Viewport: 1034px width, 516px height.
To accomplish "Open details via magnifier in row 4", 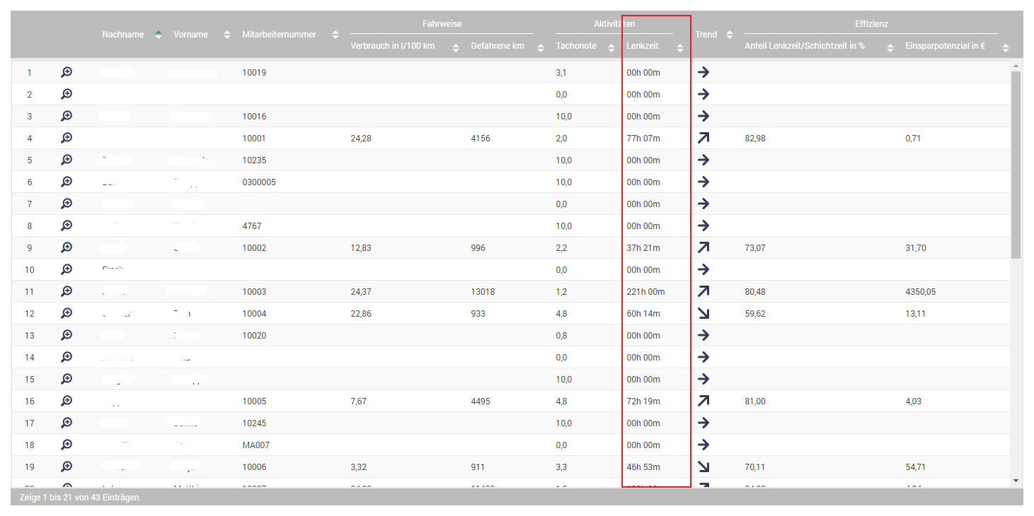I will (x=67, y=138).
